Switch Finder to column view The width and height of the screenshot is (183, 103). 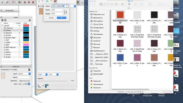tap(108, 4)
